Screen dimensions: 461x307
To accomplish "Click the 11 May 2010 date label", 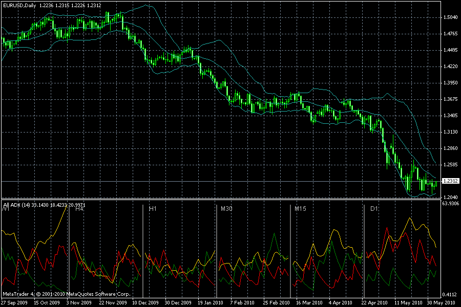I will tap(408, 302).
